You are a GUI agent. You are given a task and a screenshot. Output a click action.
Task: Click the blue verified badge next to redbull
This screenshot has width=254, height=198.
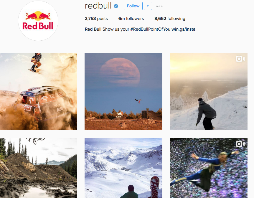pos(116,6)
